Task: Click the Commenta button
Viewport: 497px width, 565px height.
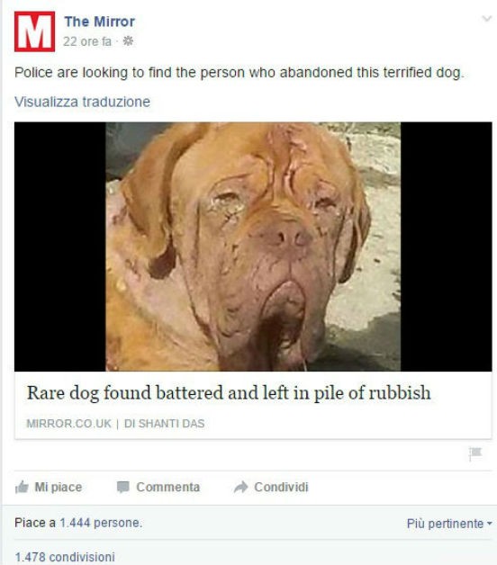Action: coord(158,487)
